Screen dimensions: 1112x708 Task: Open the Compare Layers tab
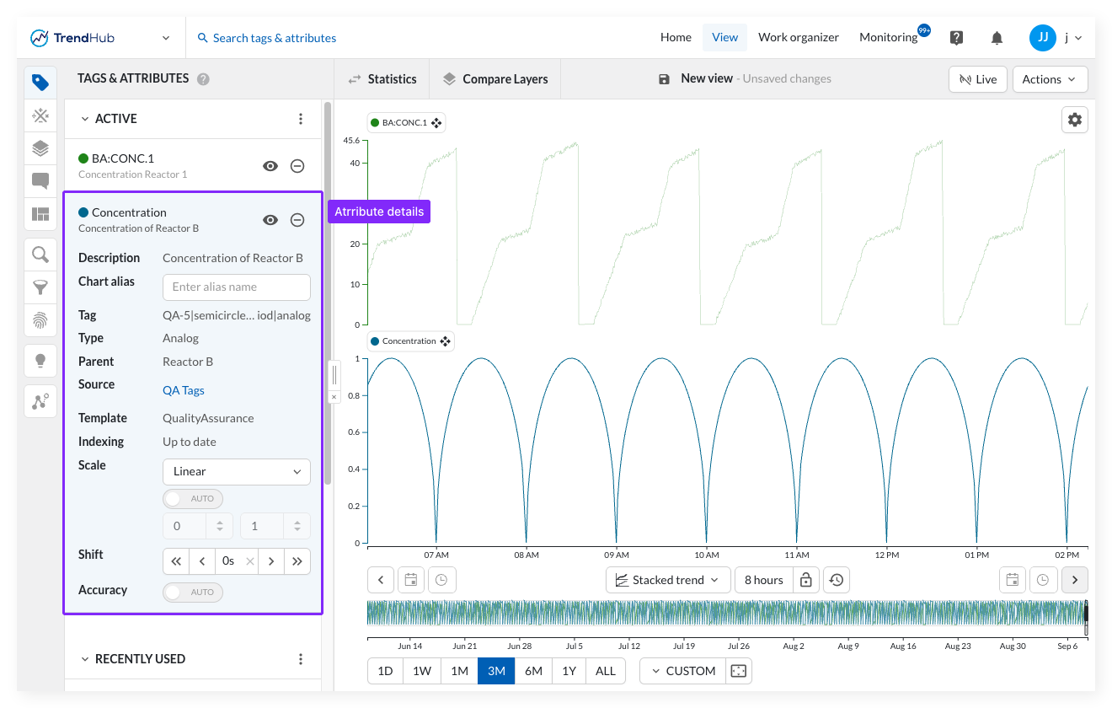coord(495,79)
